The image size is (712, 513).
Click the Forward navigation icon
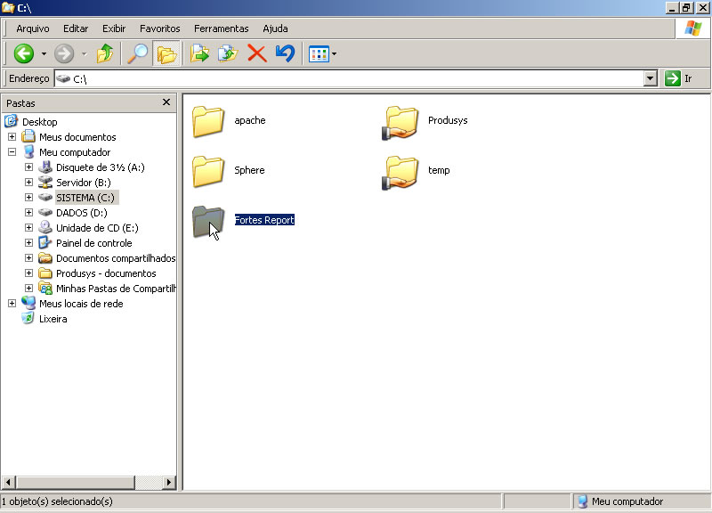(62, 53)
